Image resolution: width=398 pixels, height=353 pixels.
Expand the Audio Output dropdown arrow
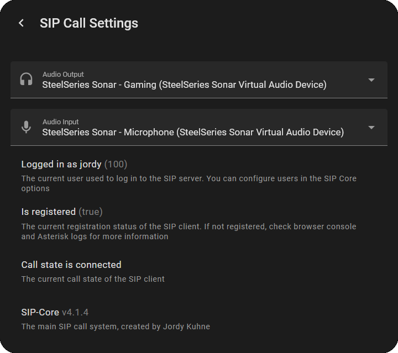pyautogui.click(x=371, y=80)
